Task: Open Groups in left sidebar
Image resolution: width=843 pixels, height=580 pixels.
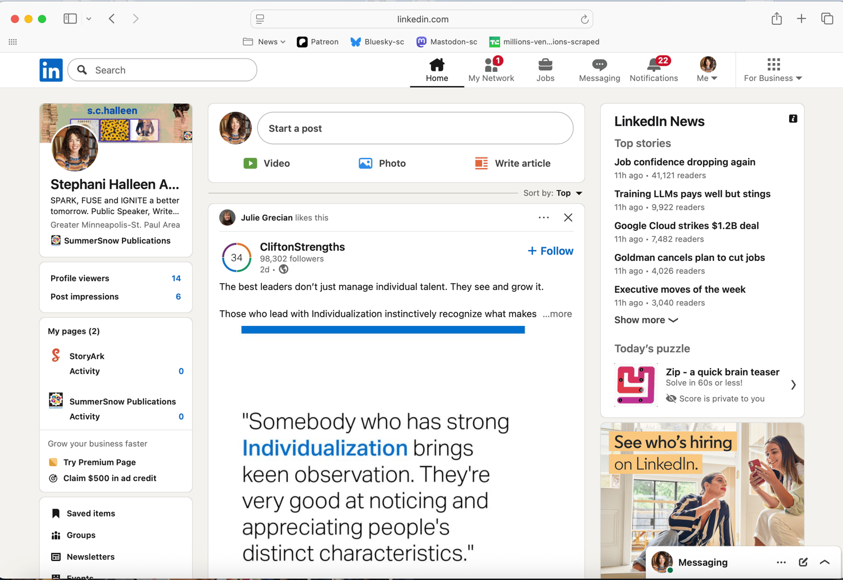Action: (74, 535)
